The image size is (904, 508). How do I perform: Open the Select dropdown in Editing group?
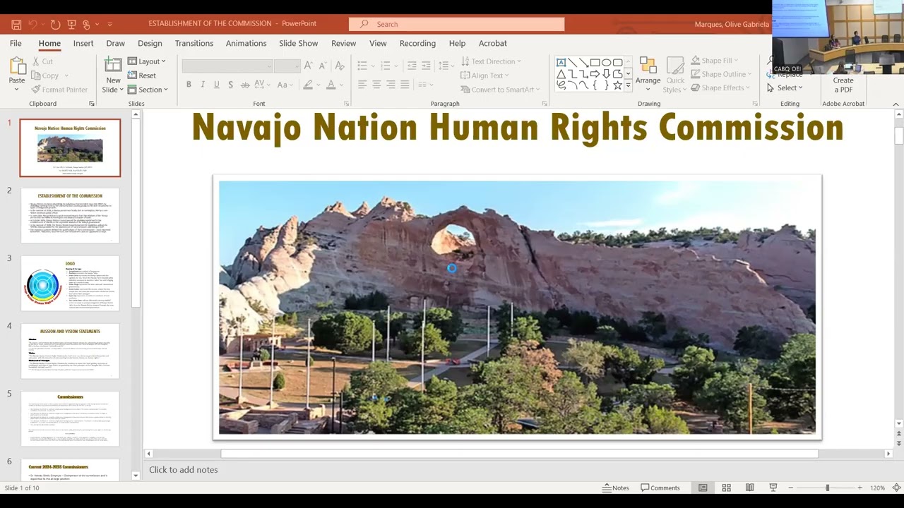(x=785, y=88)
